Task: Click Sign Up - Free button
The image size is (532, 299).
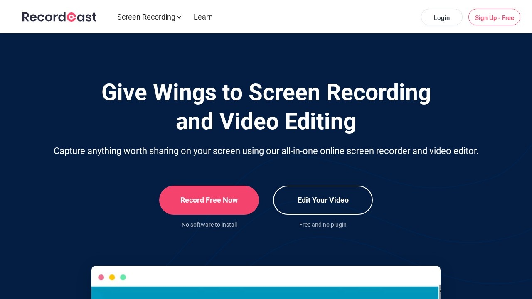Action: [x=494, y=17]
